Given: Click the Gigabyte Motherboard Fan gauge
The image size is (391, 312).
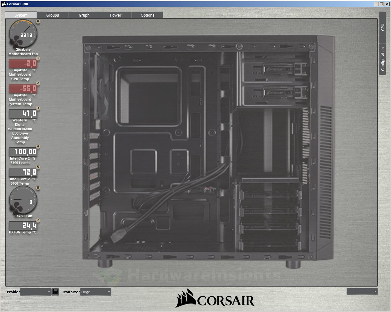Looking at the screenshot, I should tap(23, 34).
